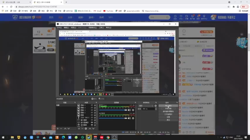Reload the Chrome page
250x140 pixels.
tap(11, 7)
